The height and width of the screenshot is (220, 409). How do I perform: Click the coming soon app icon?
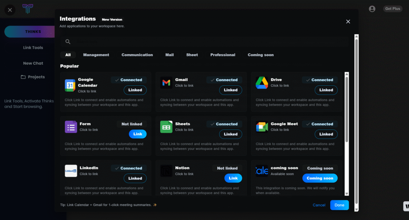(262, 171)
